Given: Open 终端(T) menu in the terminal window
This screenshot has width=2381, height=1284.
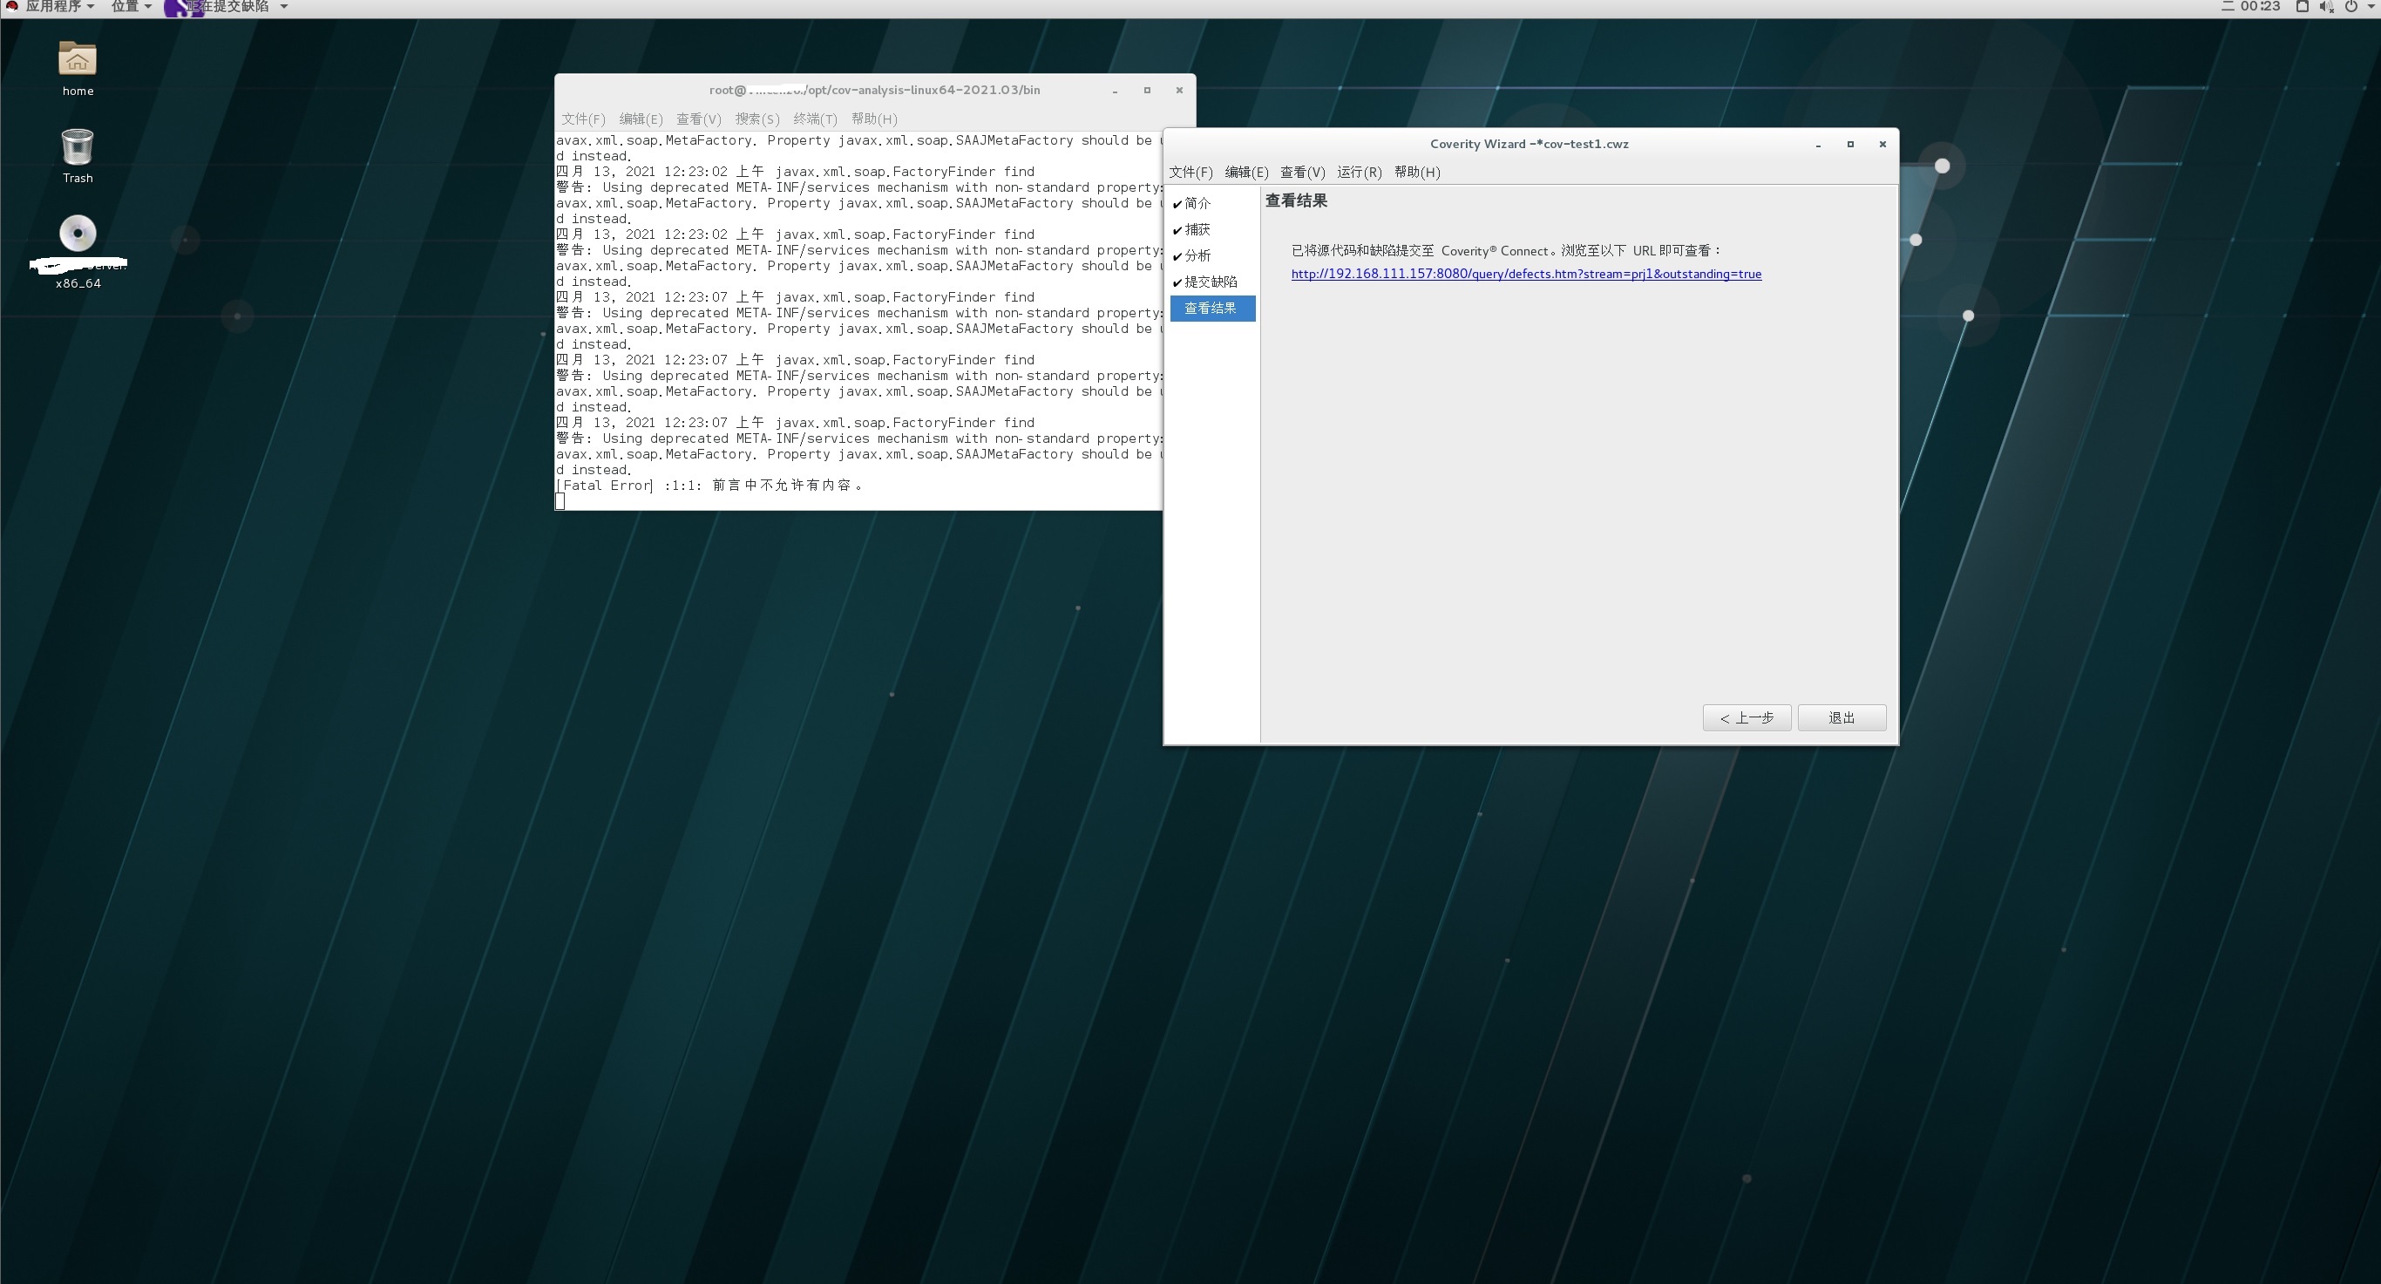Looking at the screenshot, I should [814, 119].
